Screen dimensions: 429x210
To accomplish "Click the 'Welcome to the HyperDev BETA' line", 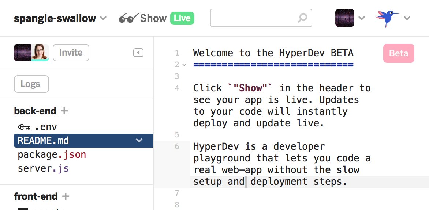I will click(273, 53).
